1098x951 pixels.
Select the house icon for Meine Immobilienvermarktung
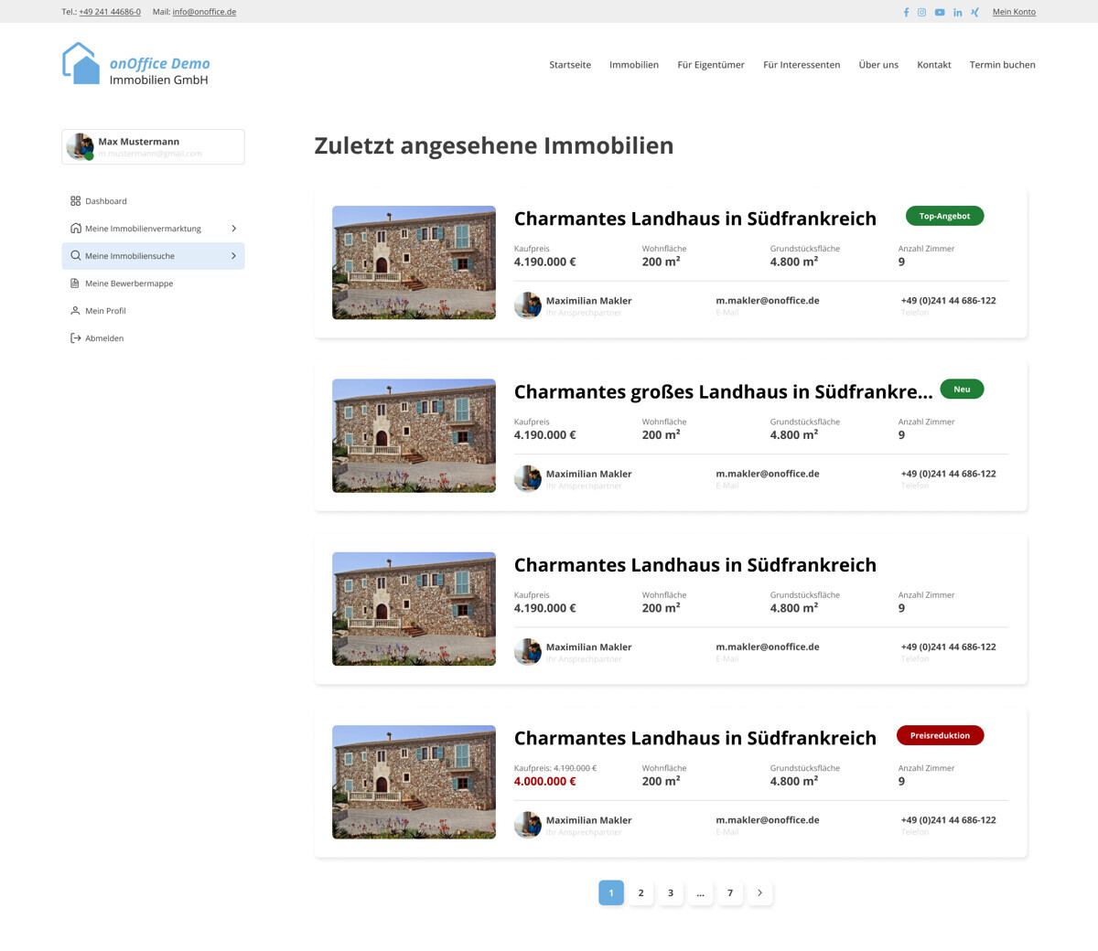coord(75,228)
